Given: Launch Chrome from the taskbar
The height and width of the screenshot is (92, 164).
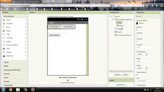Looking at the screenshot, I should (x=11, y=90).
